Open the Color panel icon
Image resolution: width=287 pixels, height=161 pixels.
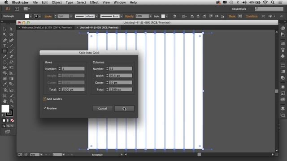[283, 28]
